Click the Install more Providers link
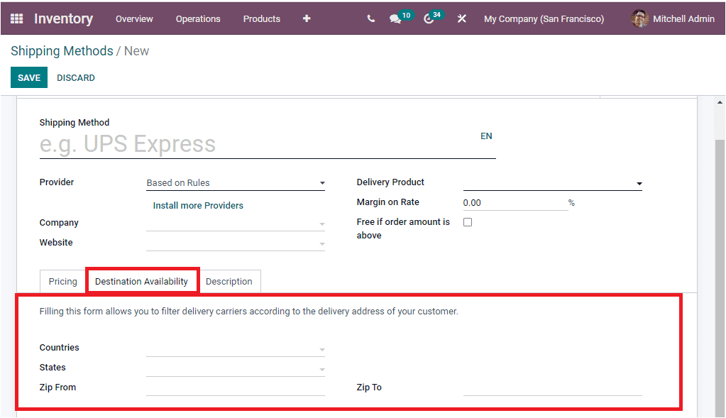 198,205
